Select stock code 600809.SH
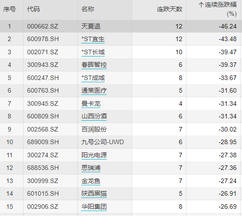Viewport: 242px width, 216px height. click(43, 117)
